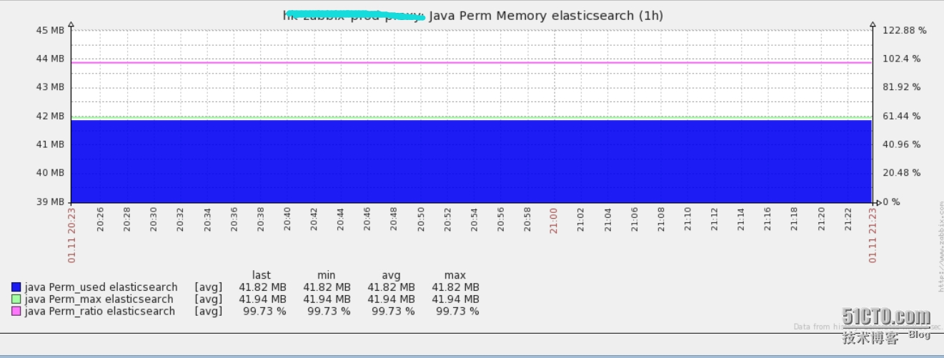The image size is (944, 358).
Task: Click the 'avg' column header
Action: pyautogui.click(x=391, y=275)
